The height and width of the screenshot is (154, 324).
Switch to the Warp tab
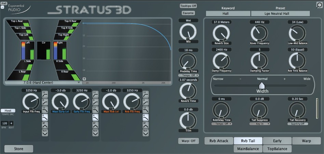click(306, 141)
